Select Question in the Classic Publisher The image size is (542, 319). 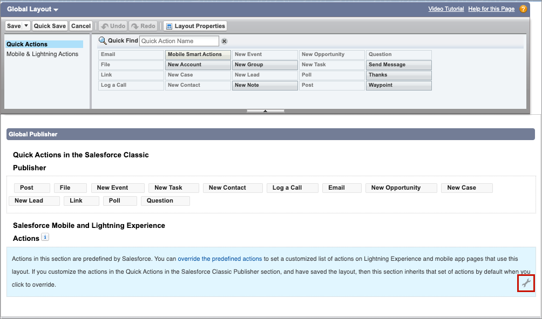coord(165,200)
